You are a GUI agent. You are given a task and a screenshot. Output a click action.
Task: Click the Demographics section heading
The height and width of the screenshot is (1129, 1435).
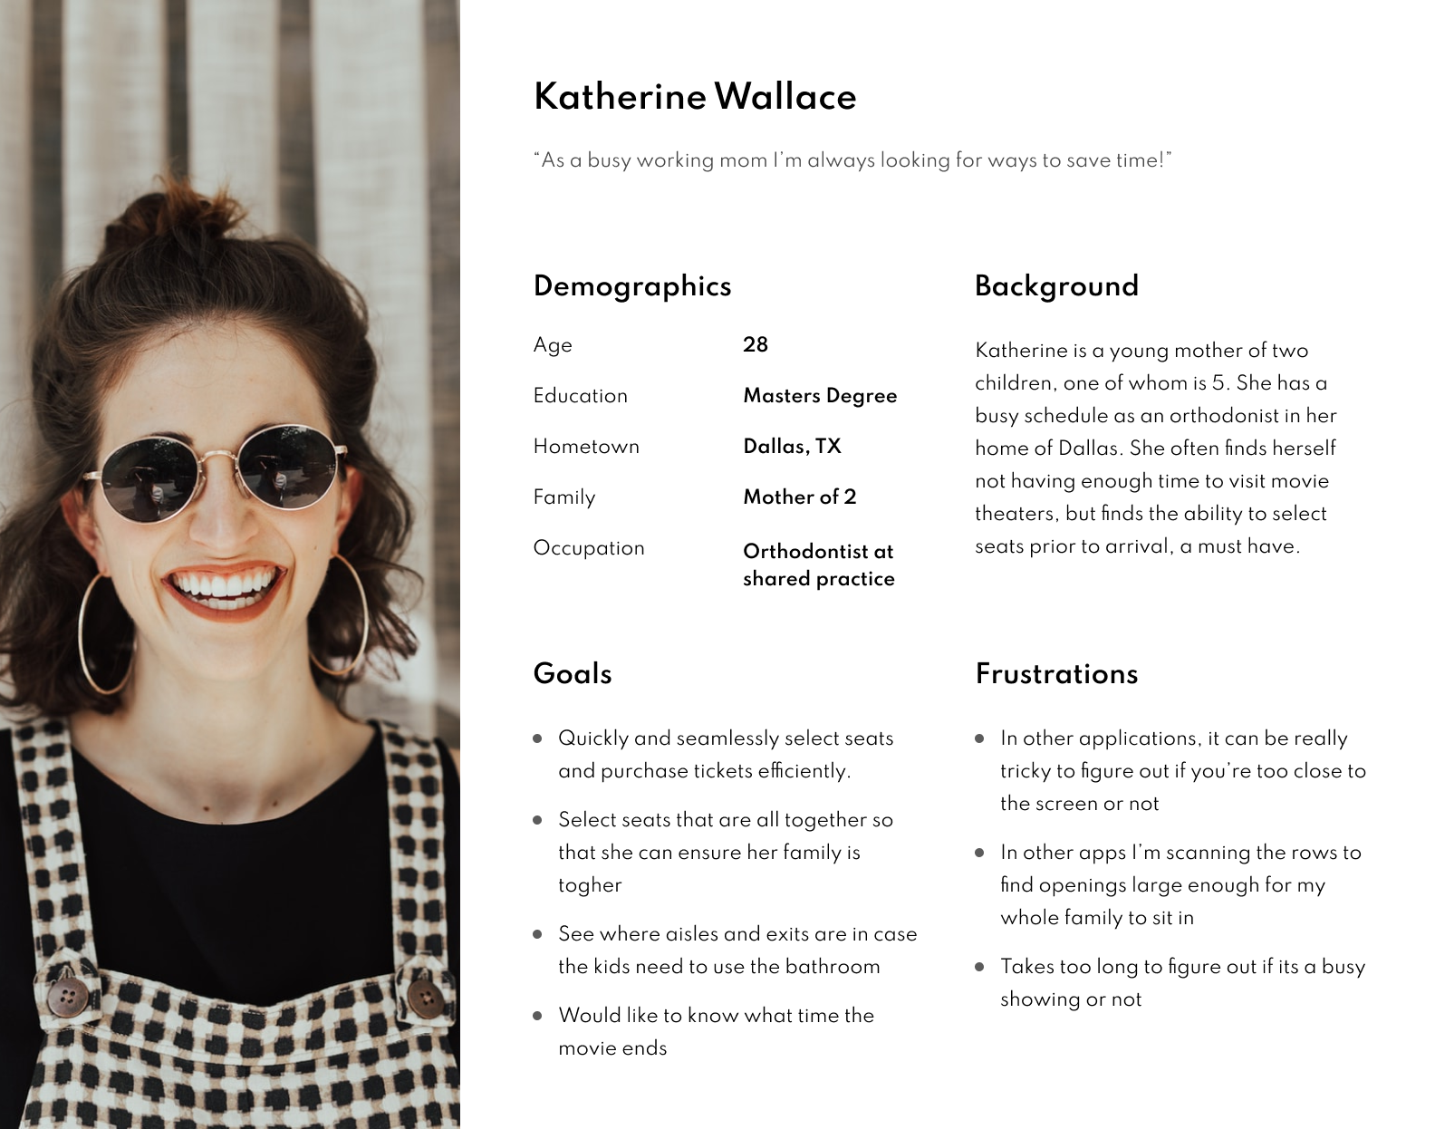click(631, 286)
